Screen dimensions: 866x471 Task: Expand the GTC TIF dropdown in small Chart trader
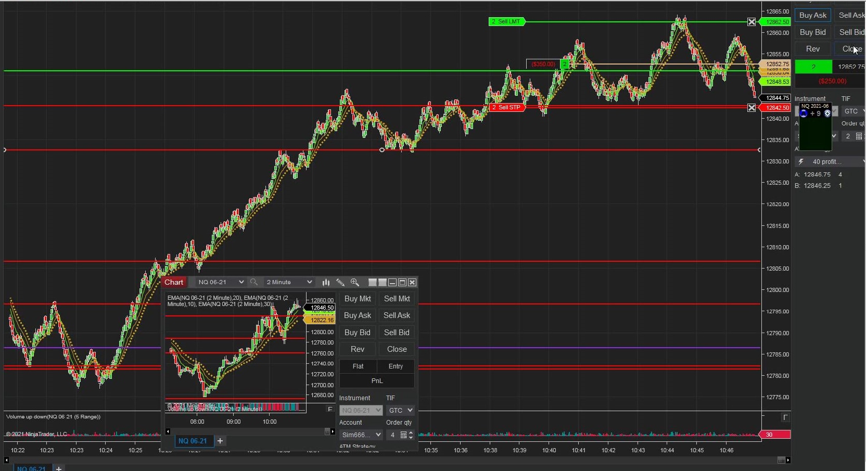(400, 410)
